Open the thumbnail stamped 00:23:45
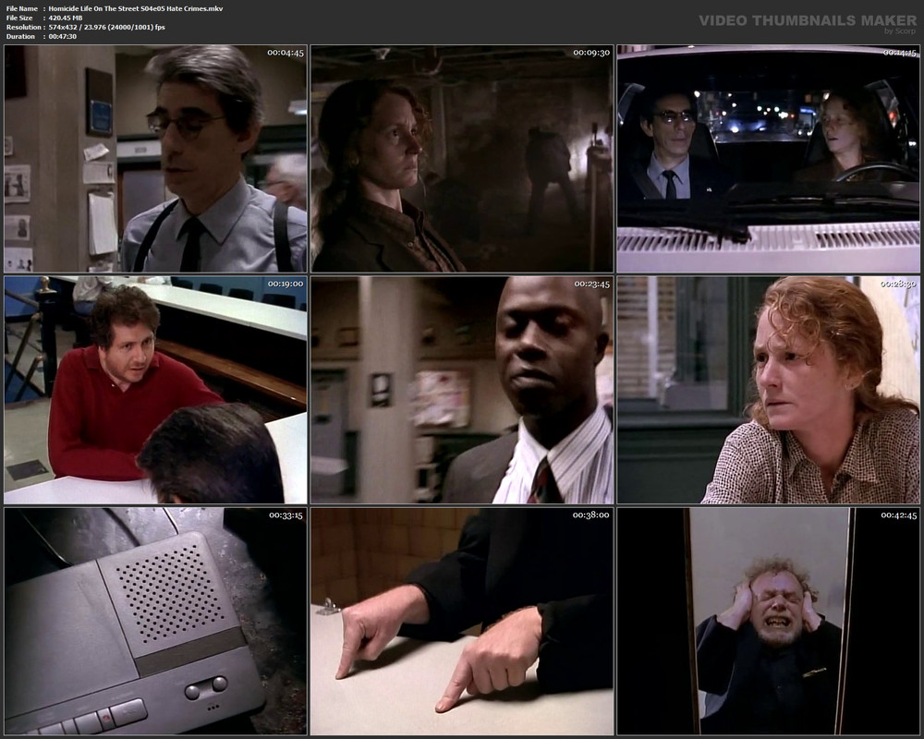The image size is (924, 739). [x=462, y=390]
